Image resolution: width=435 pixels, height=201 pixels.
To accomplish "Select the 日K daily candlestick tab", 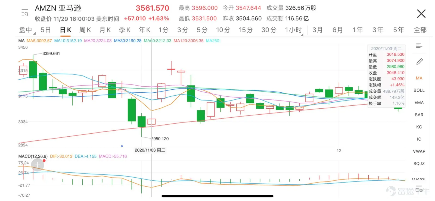I will click(x=66, y=30).
